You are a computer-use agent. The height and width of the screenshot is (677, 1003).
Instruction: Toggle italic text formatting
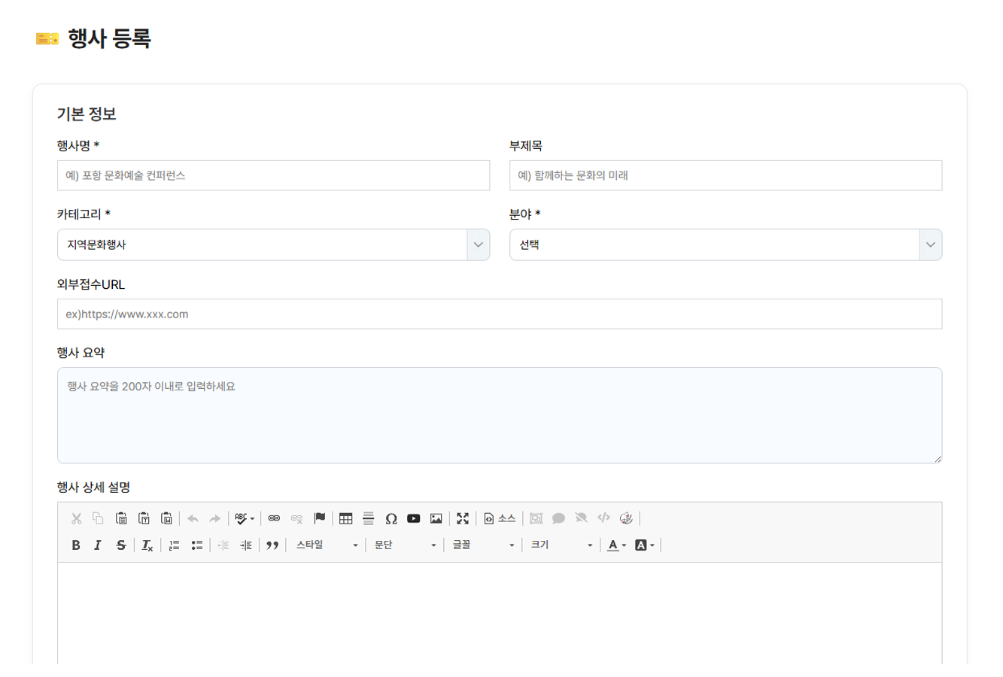pyautogui.click(x=98, y=545)
